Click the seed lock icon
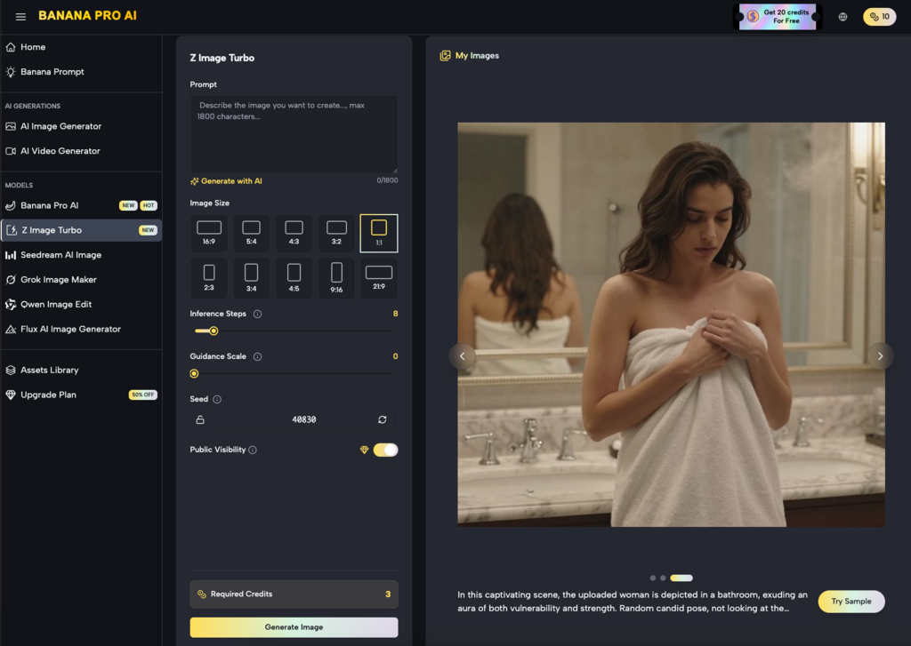911x646 pixels. [x=200, y=419]
